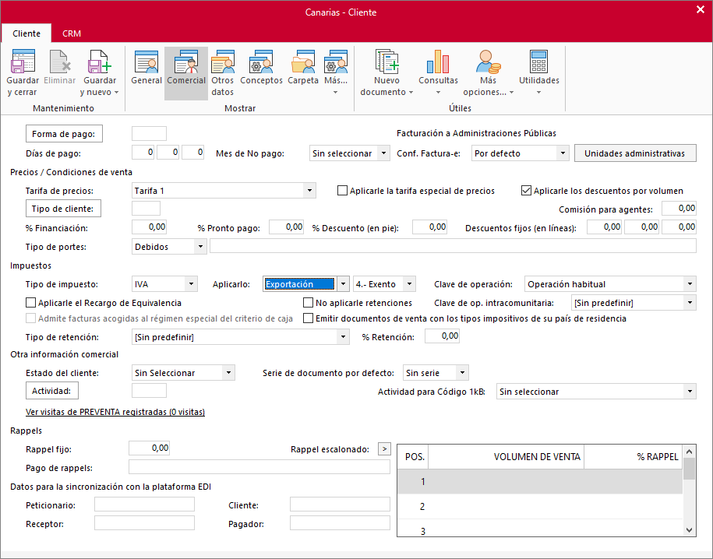Open the Tipo de impuesto IVA dropdown
The image size is (713, 559).
pyautogui.click(x=192, y=284)
